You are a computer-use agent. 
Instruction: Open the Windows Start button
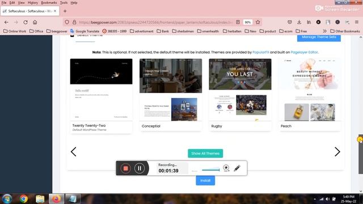pyautogui.click(x=7, y=199)
